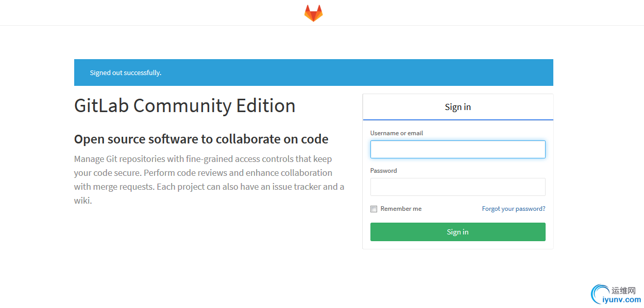Open the Forgot your password link
644x308 pixels.
click(514, 209)
